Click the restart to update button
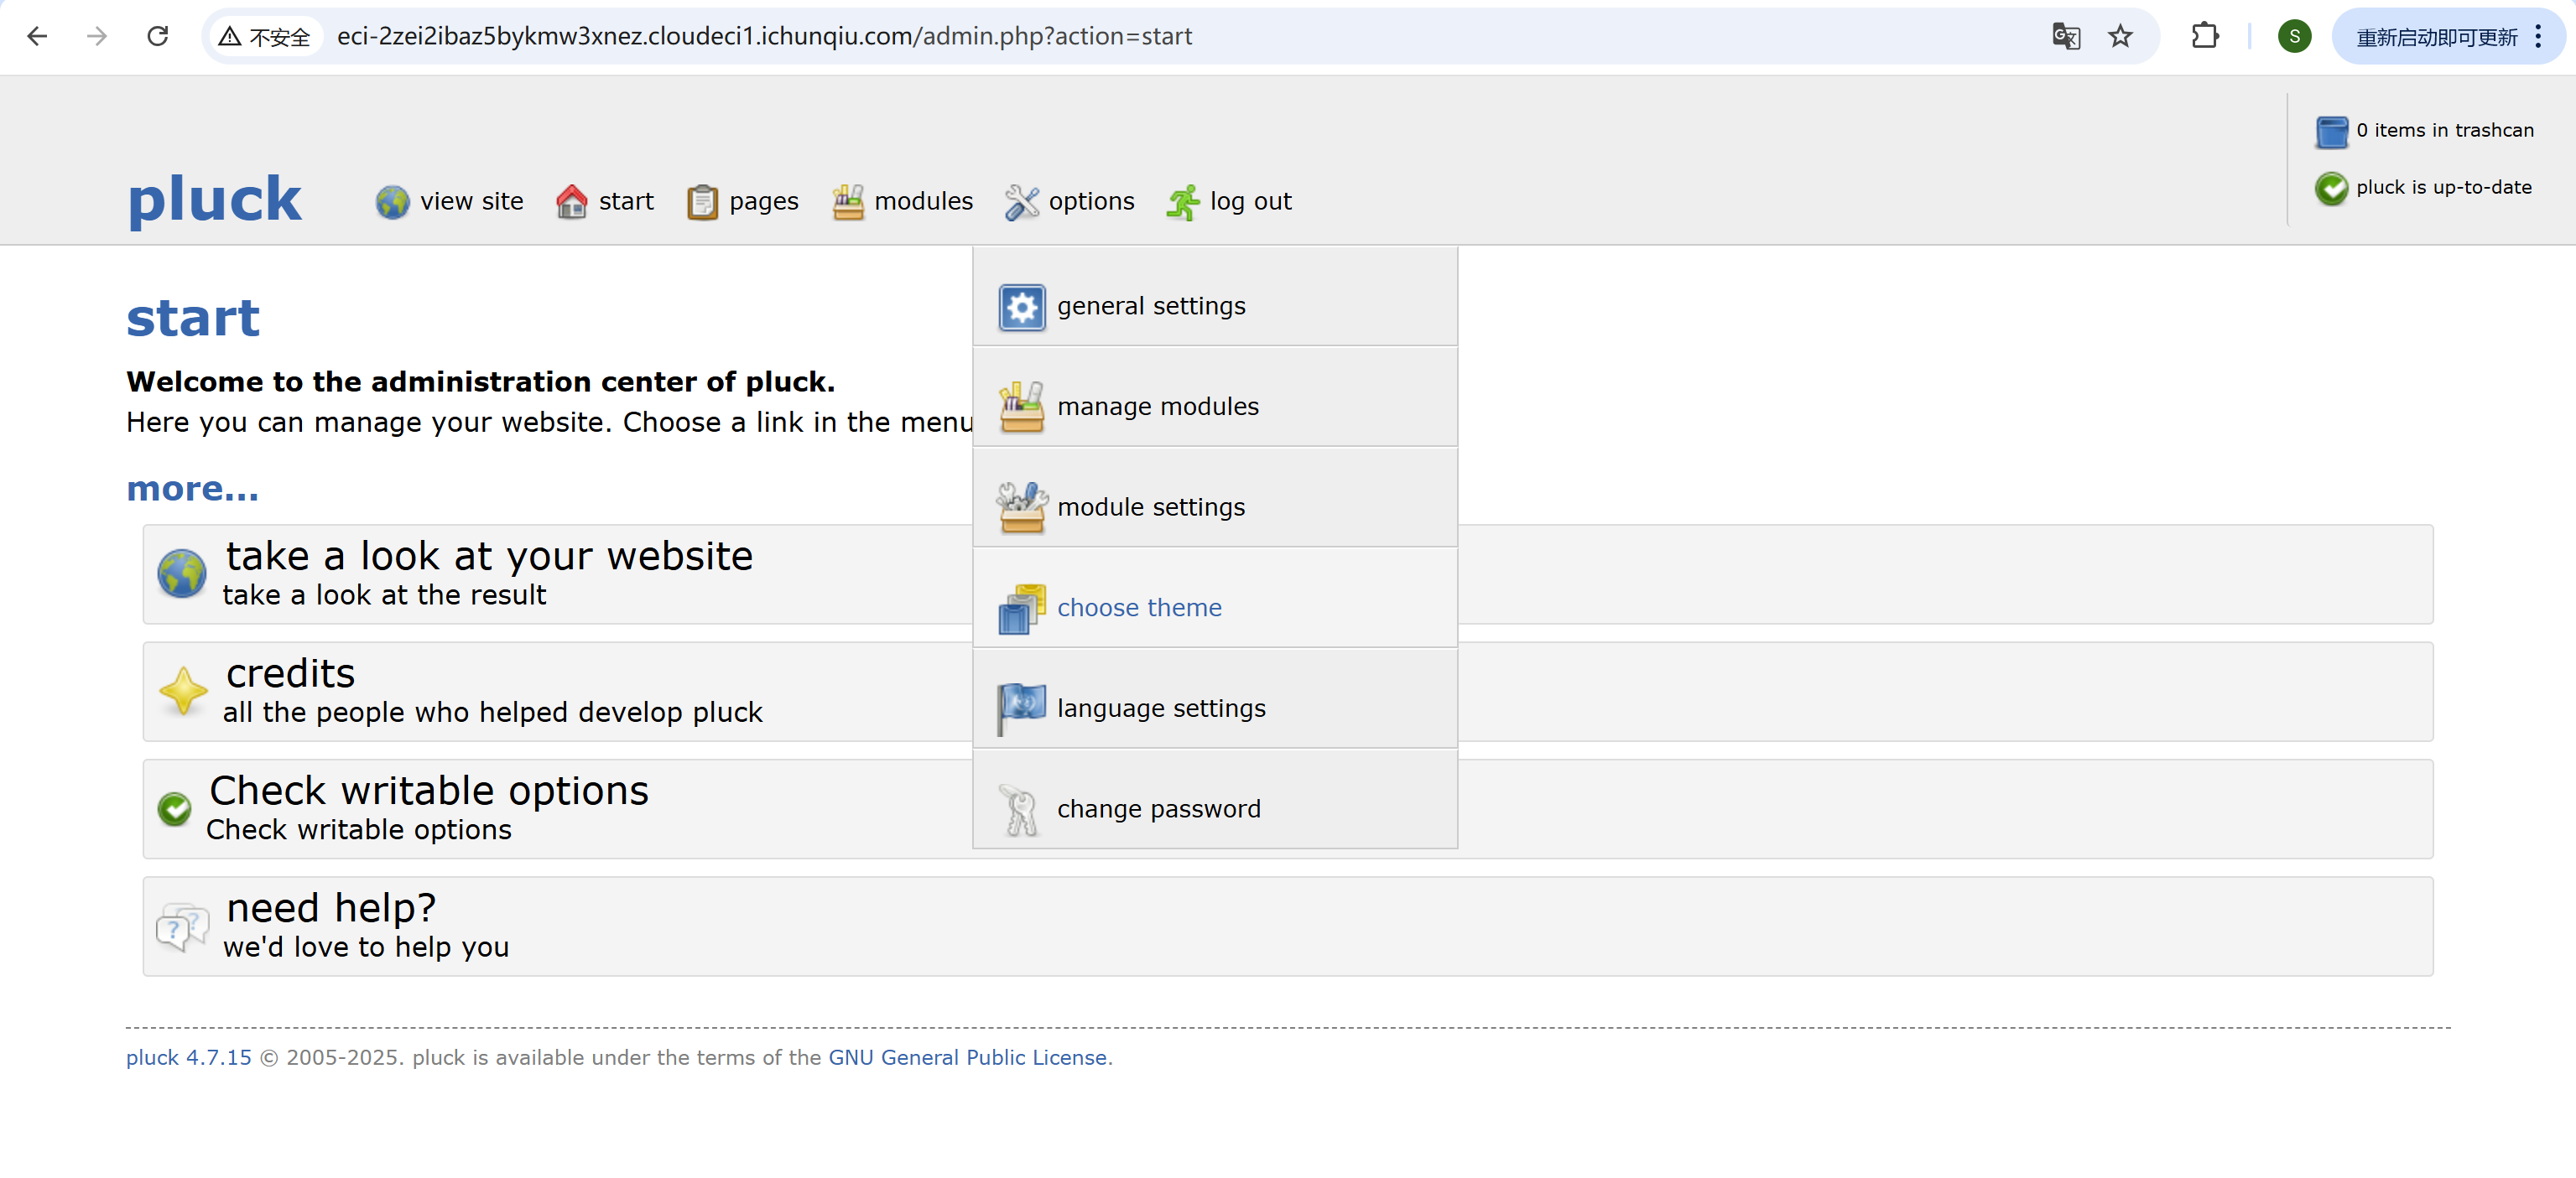 pos(2436,37)
